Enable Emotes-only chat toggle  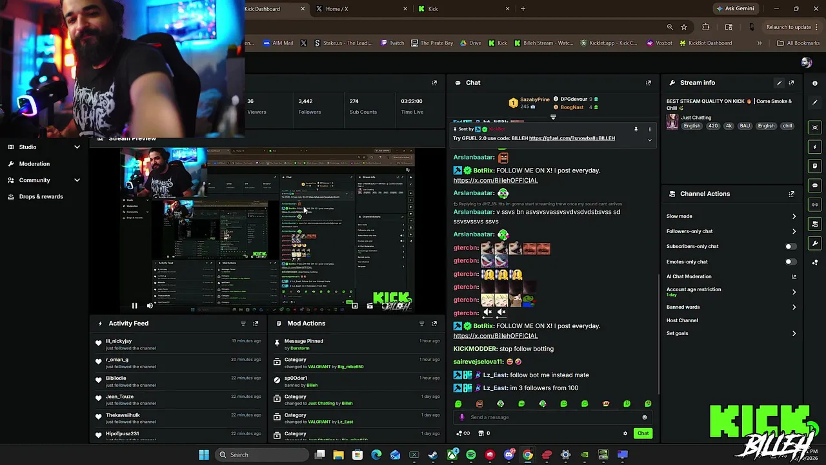pyautogui.click(x=790, y=262)
